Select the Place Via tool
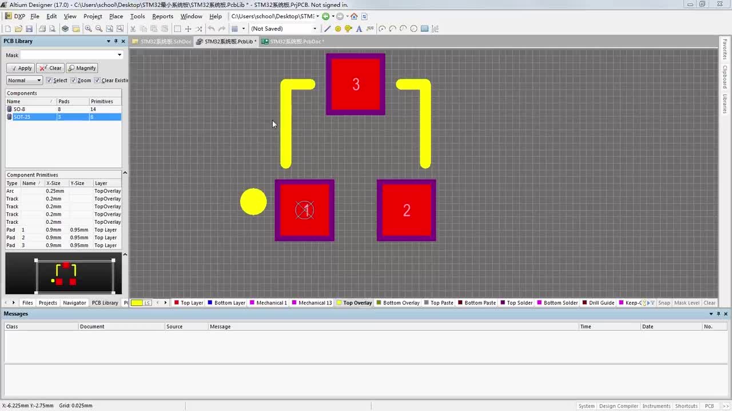 (348, 29)
